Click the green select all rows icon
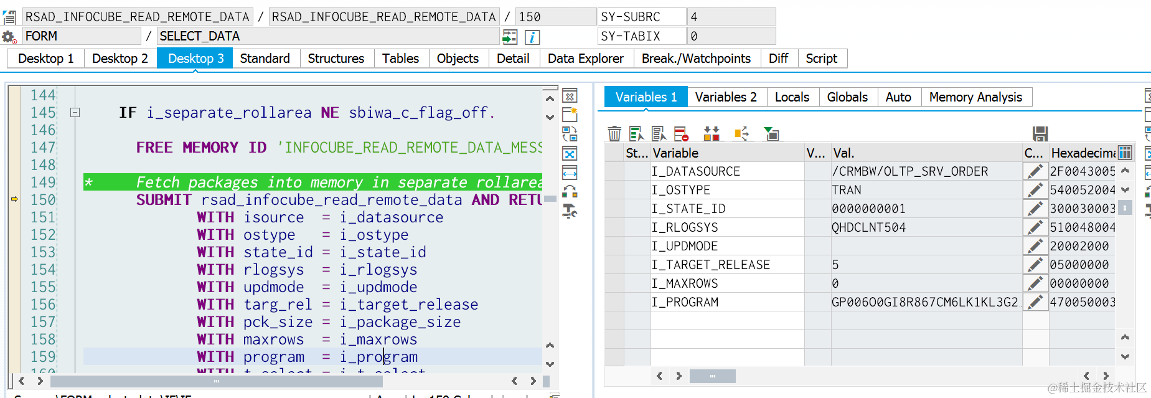Viewport: 1151px width, 398px height. [636, 133]
